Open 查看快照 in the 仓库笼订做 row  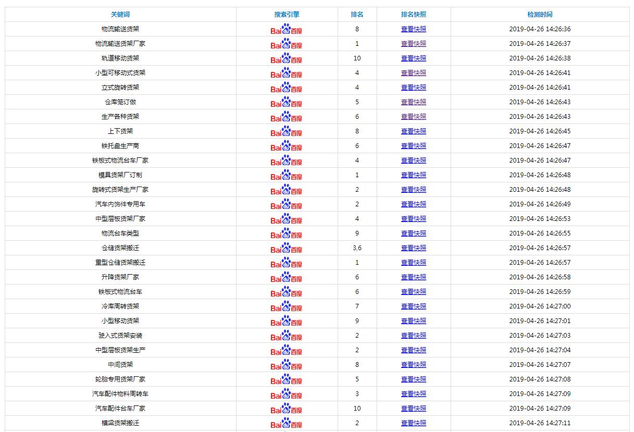[414, 102]
